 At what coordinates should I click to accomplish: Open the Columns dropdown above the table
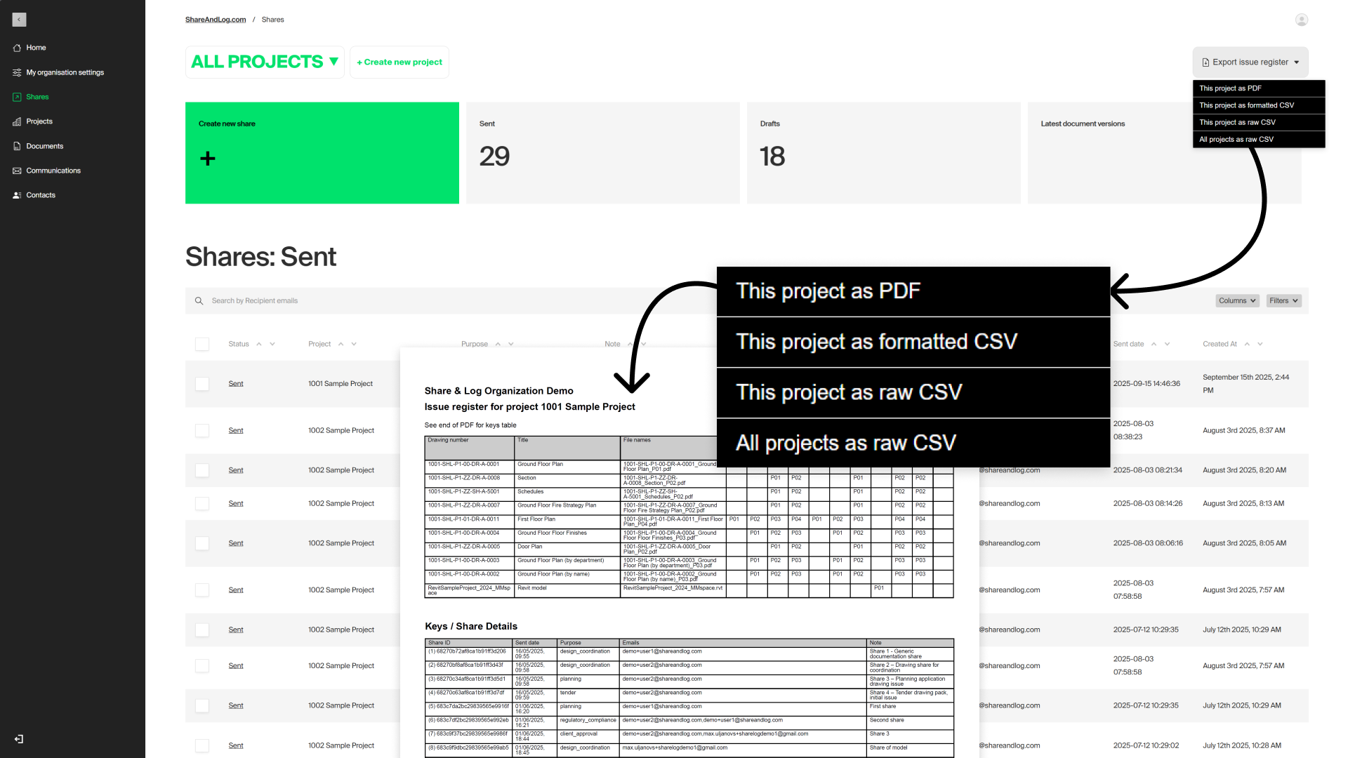pos(1237,300)
